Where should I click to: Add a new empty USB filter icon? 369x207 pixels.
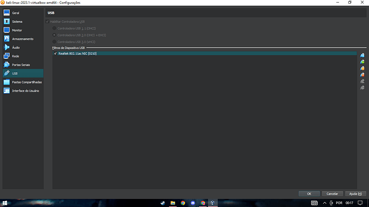click(363, 55)
